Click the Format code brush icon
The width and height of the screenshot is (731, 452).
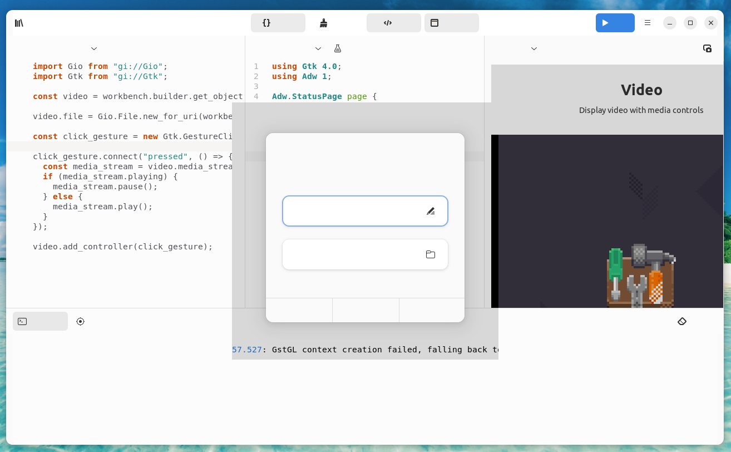click(x=323, y=23)
